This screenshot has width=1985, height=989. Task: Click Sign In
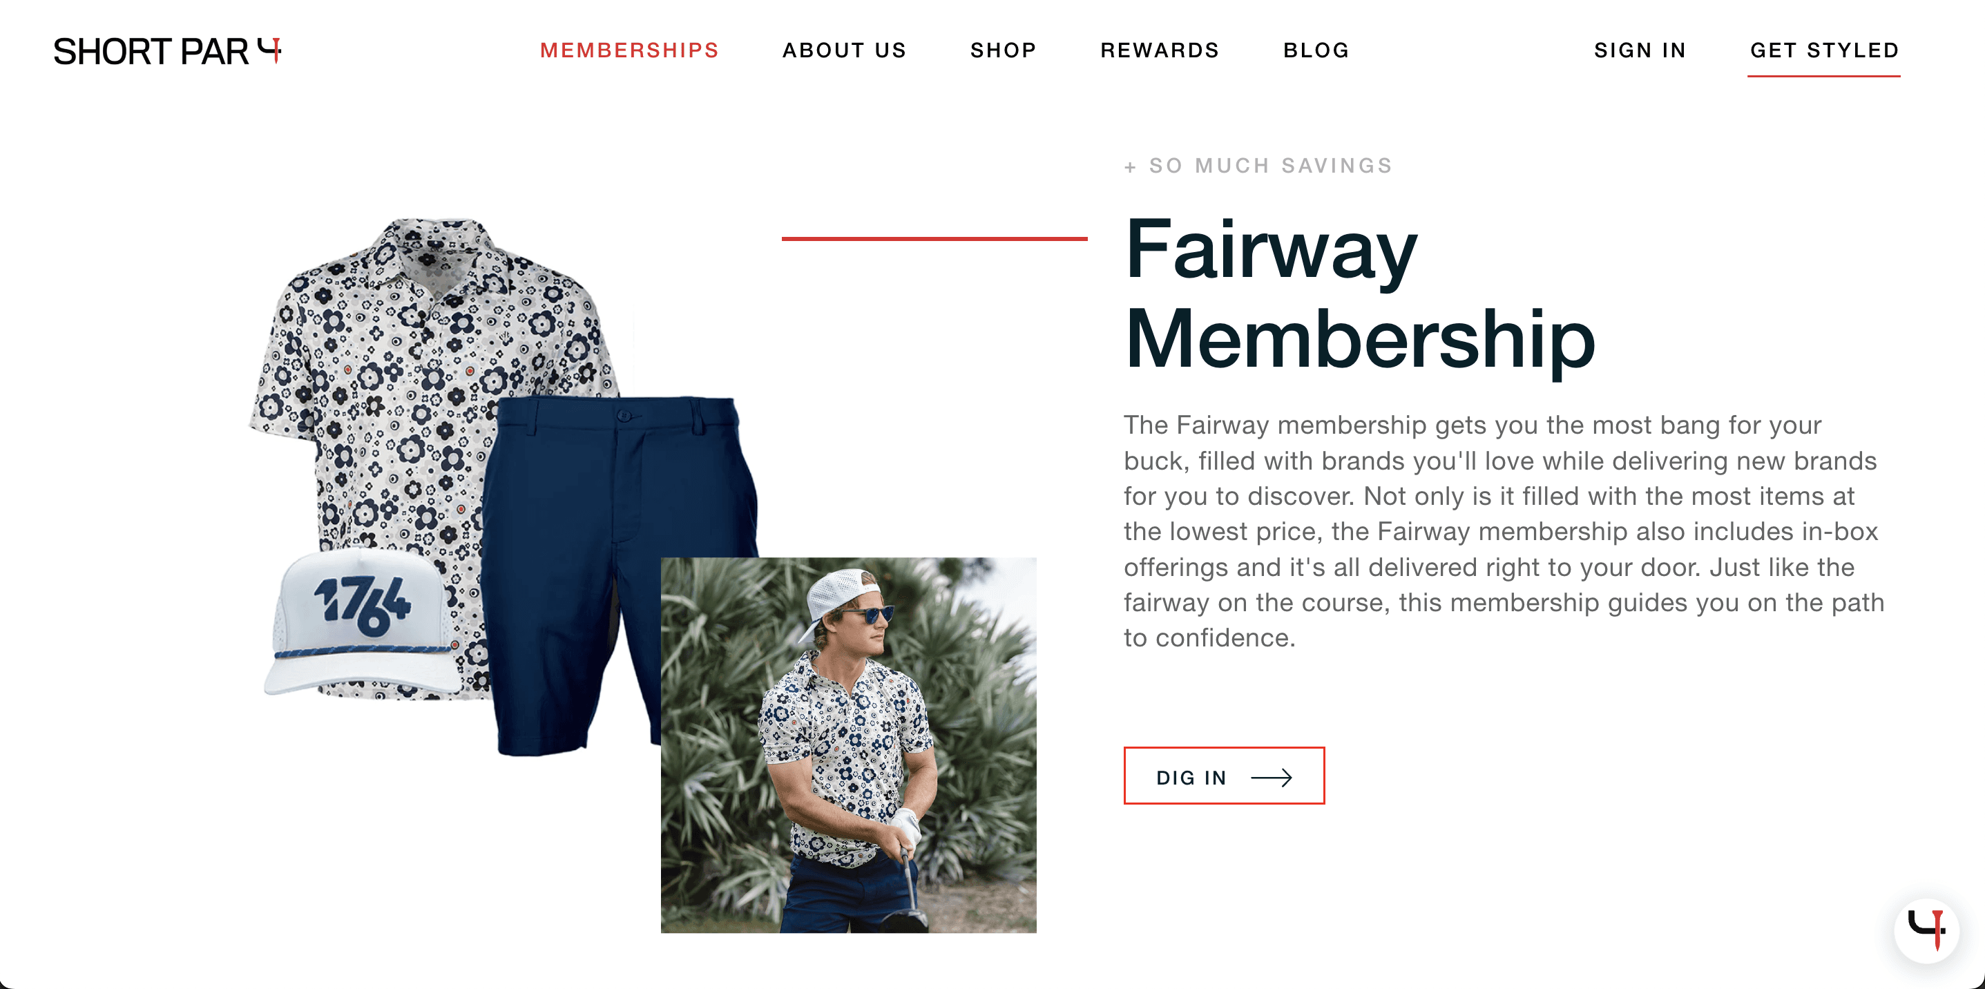pyautogui.click(x=1640, y=50)
